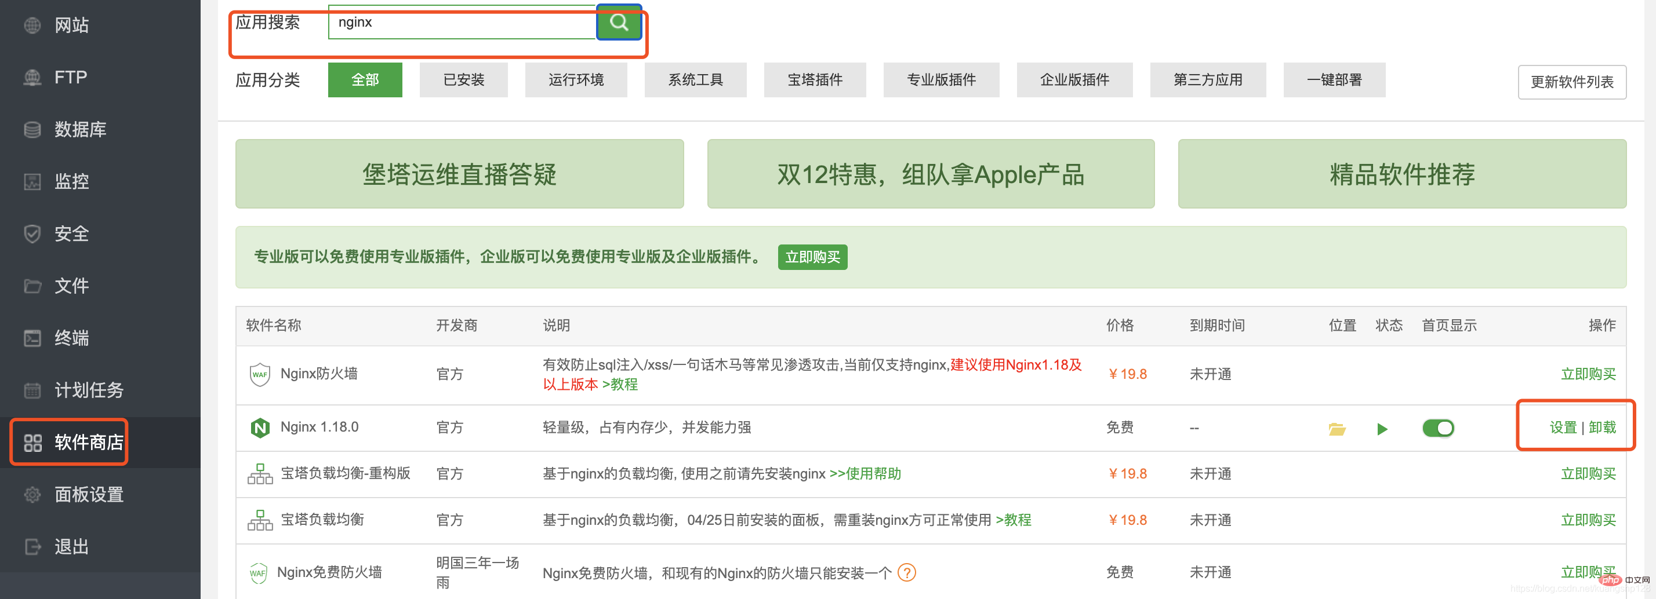The width and height of the screenshot is (1656, 599).
Task: Open the 精品软件推荐 banner
Action: 1402,174
